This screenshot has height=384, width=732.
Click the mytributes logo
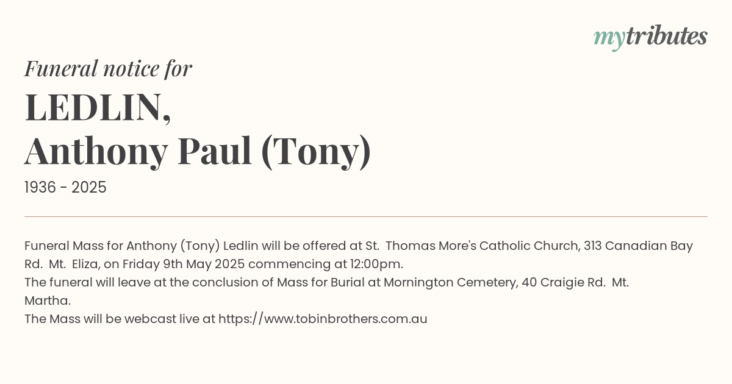pos(650,37)
